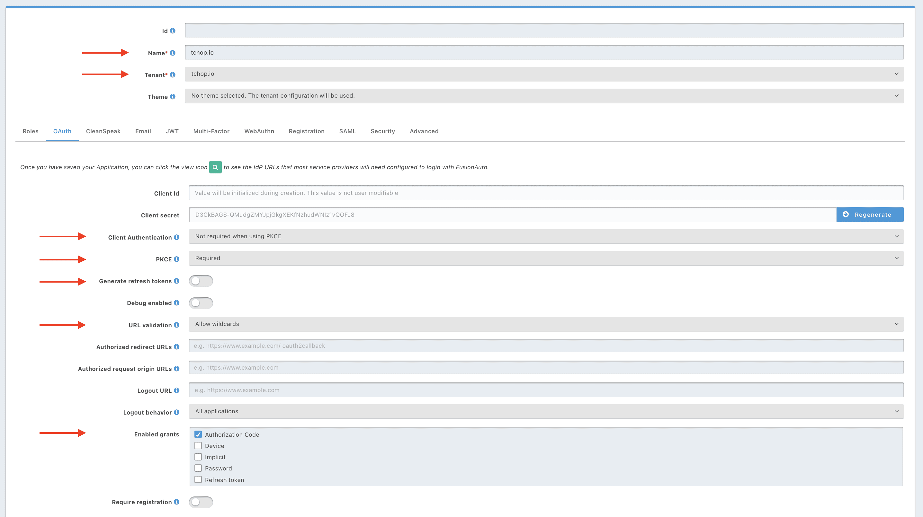Screen dimensions: 923x517
Task: Open the Tenant dropdown
Action: point(544,74)
